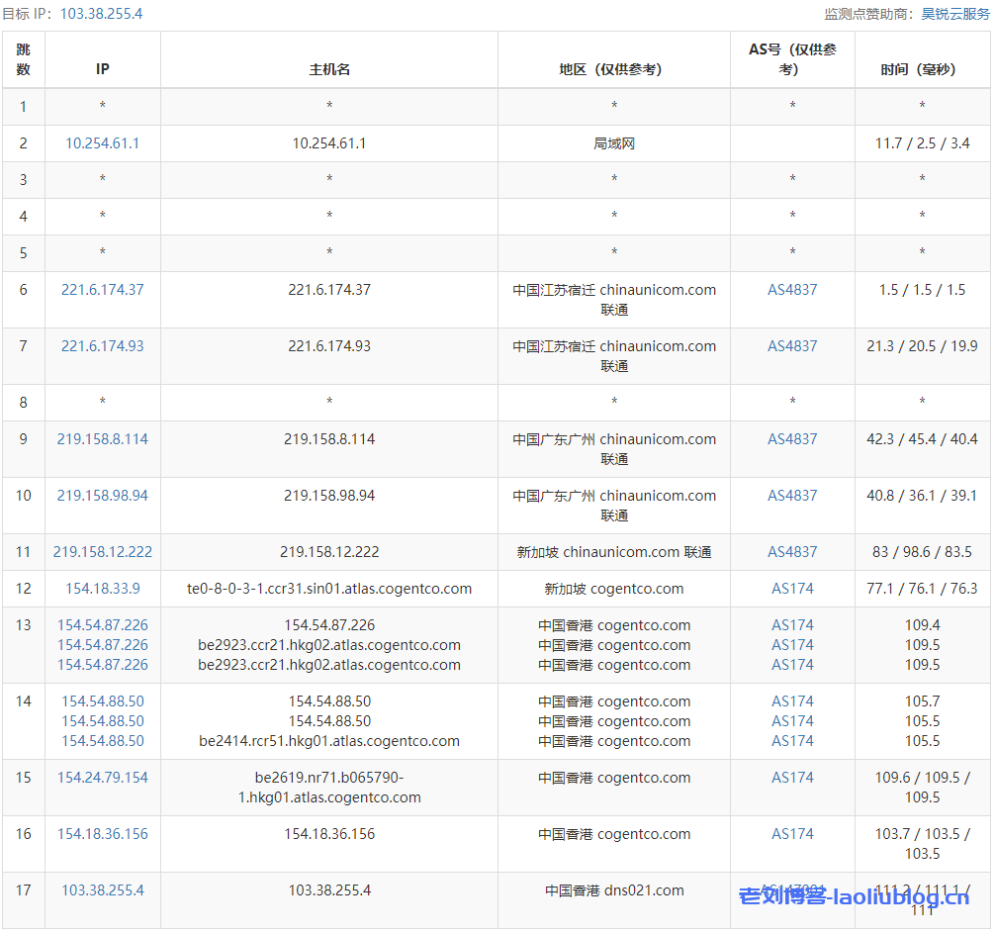Click the AS174 link in hop 12
This screenshot has width=995, height=934.
[792, 589]
